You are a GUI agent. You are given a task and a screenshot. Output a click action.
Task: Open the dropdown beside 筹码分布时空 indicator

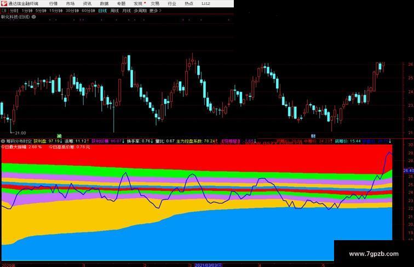point(3,141)
